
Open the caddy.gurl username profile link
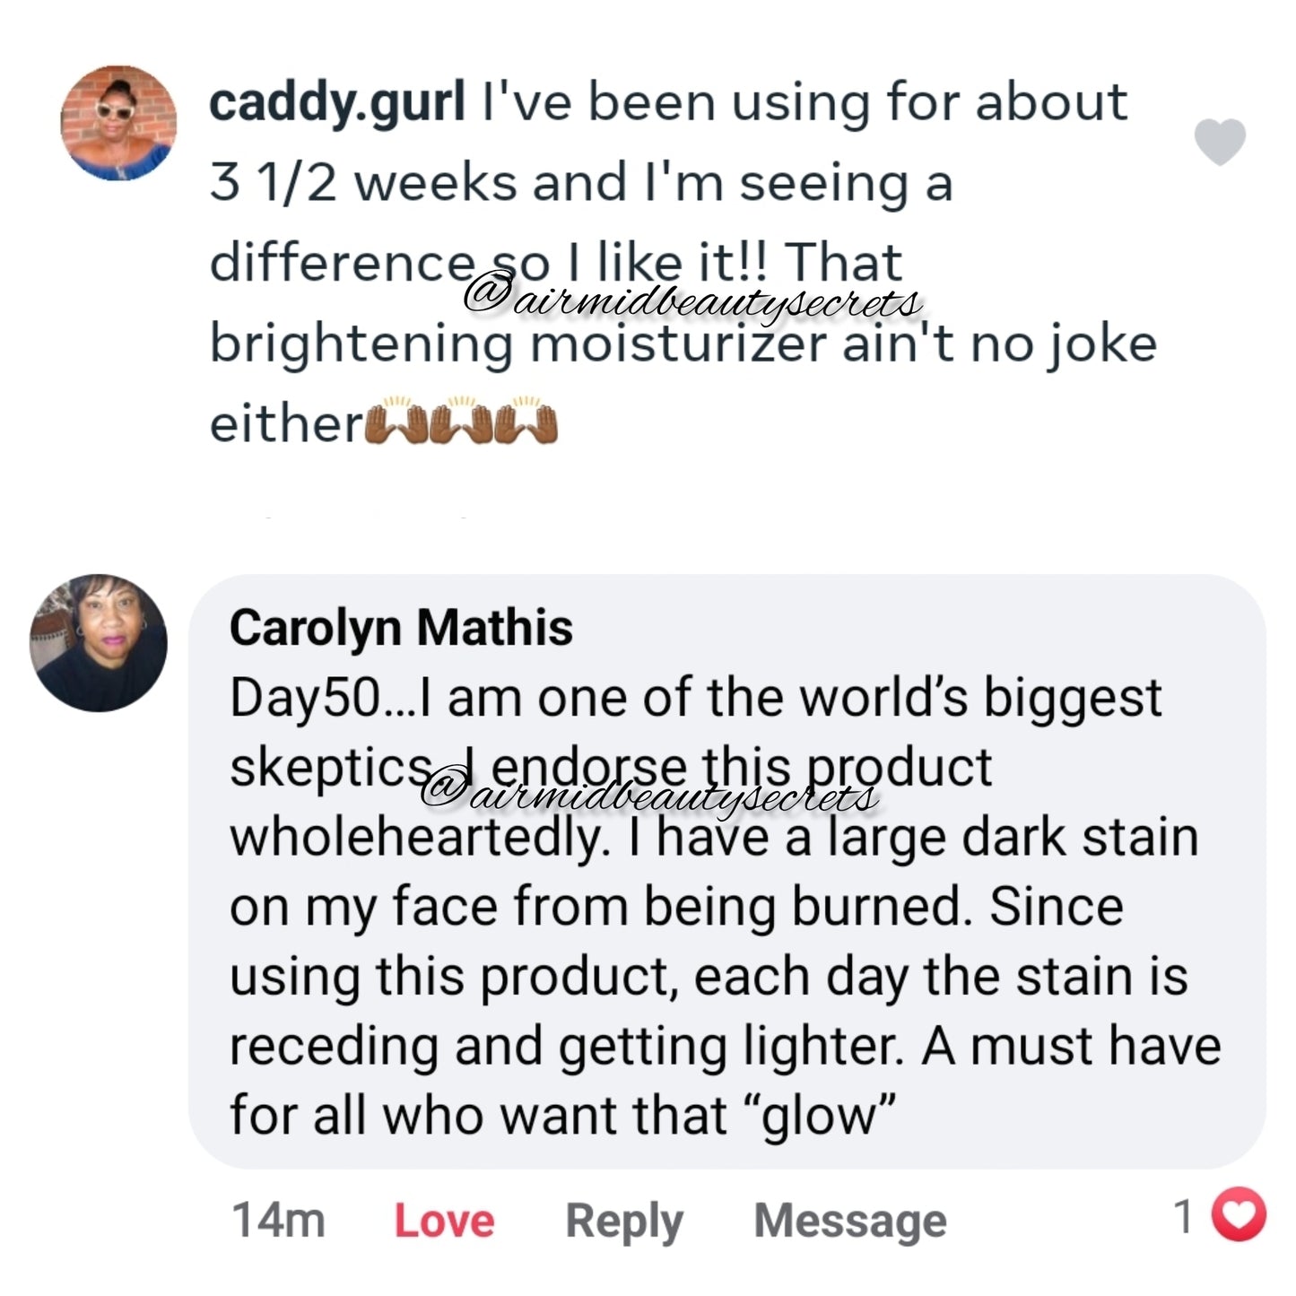click(x=337, y=103)
